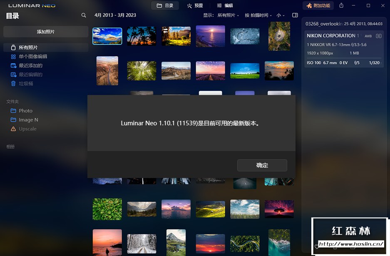Select the purple ocean sunset thumbnail
Image resolution: width=390 pixels, height=256 pixels.
click(211, 36)
